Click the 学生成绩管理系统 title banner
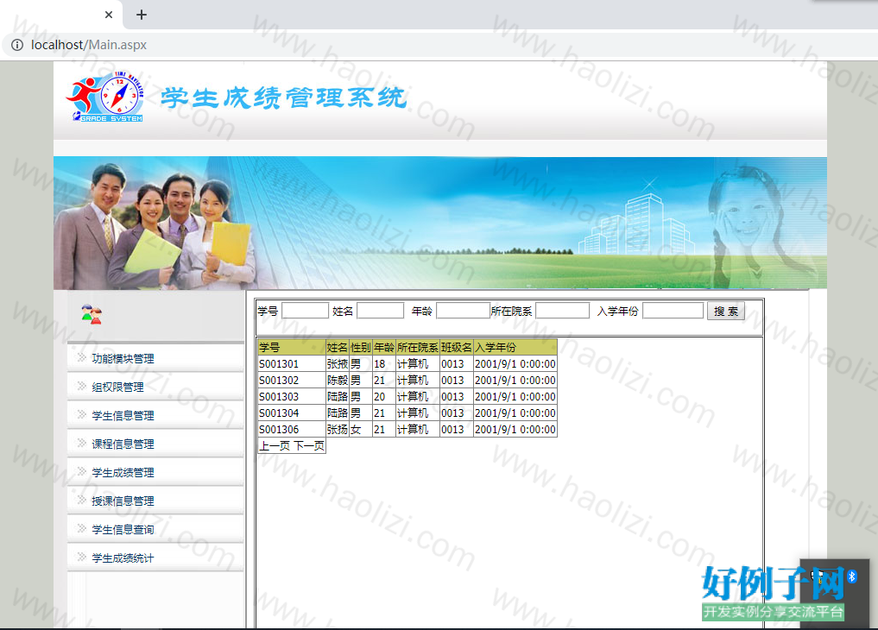Image resolution: width=878 pixels, height=630 pixels. point(283,98)
